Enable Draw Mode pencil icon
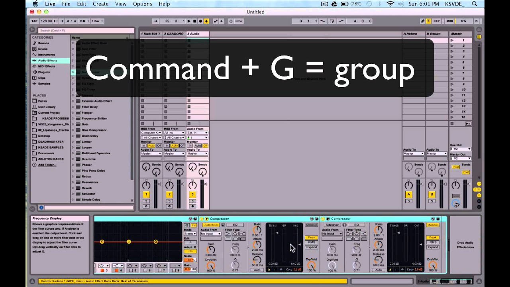This screenshot has height=287, width=510. coord(423,21)
